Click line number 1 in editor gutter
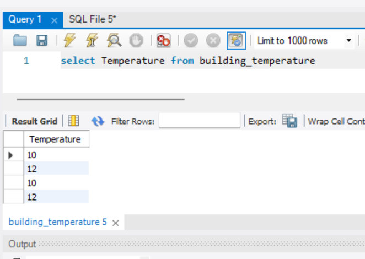Image resolution: width=365 pixels, height=259 pixels. tap(26, 61)
